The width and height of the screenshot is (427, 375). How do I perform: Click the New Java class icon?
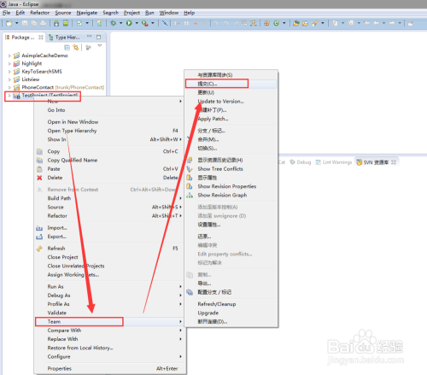276,23
